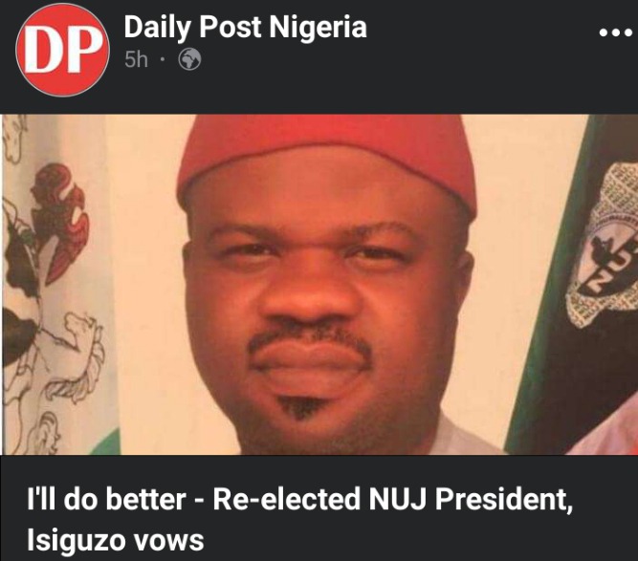Open the DP round profile logo

tap(63, 50)
